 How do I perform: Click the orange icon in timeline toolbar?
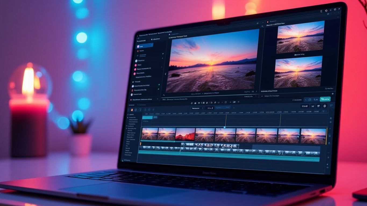tap(132, 110)
